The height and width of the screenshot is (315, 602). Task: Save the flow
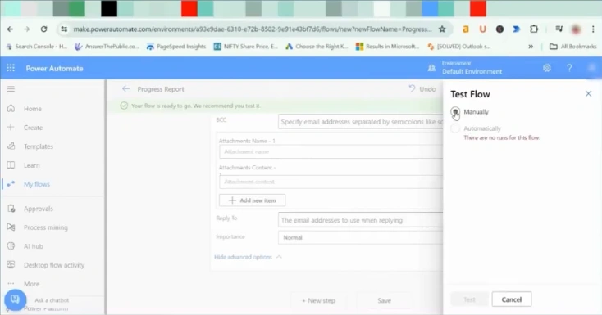pos(384,301)
